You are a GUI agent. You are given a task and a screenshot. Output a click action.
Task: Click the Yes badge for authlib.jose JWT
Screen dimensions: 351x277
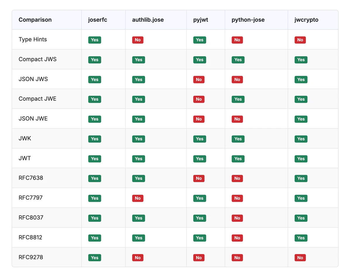[139, 159]
